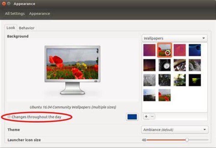Viewport: 216px width, 148px height.
Task: Close the Appearance window
Action: coord(4,4)
